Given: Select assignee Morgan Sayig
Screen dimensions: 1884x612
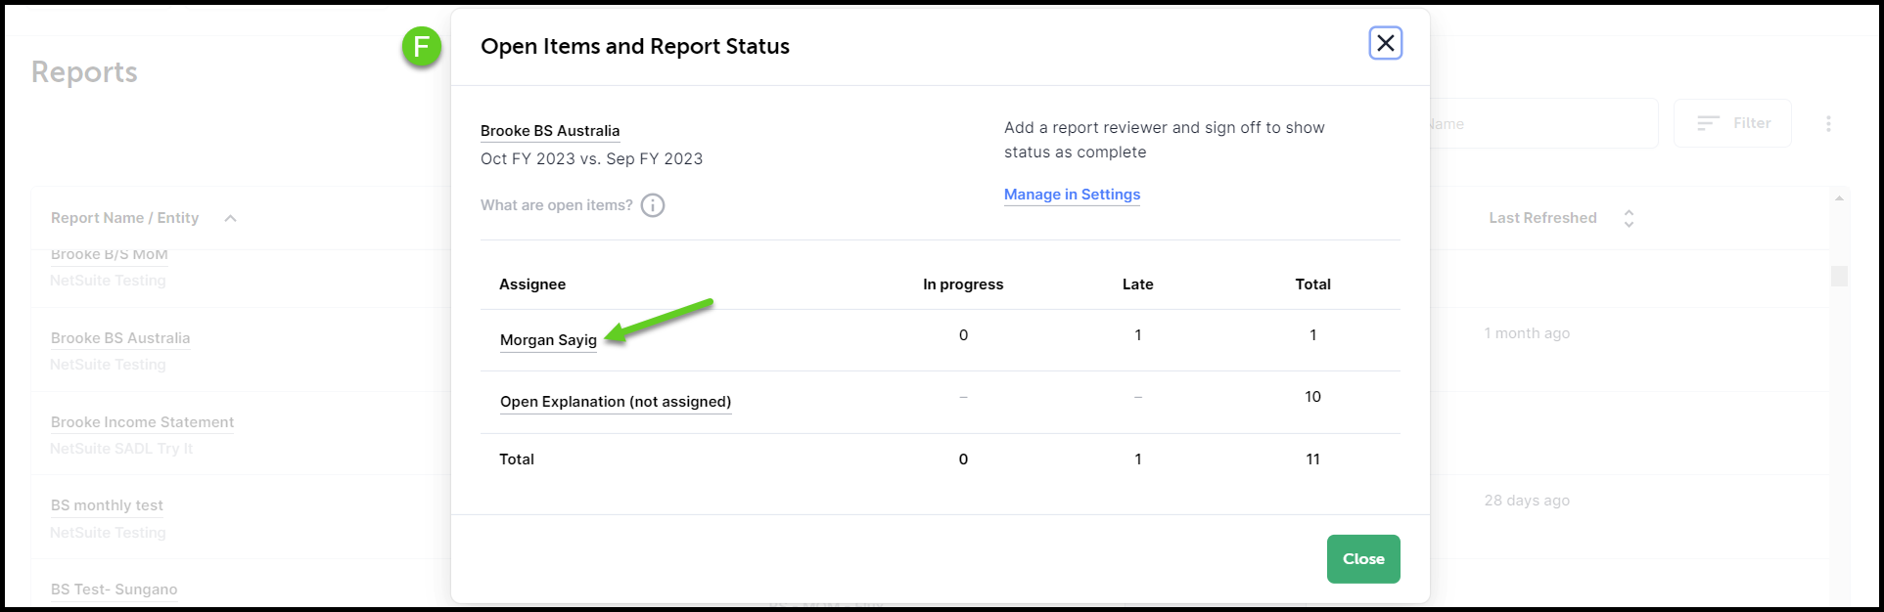Looking at the screenshot, I should pyautogui.click(x=548, y=340).
